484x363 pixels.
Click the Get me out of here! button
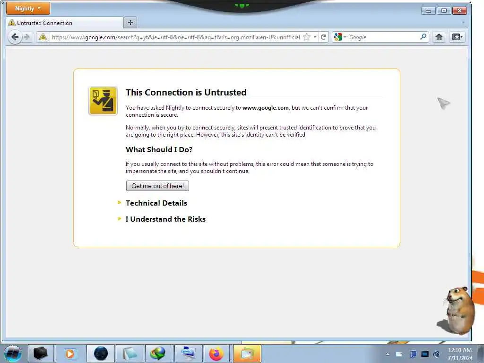coord(157,186)
